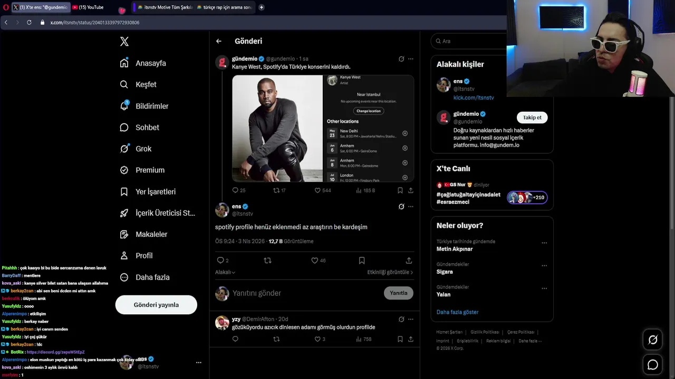Click the Yanıtla reply button
Image resolution: width=675 pixels, height=379 pixels.
pyautogui.click(x=399, y=293)
